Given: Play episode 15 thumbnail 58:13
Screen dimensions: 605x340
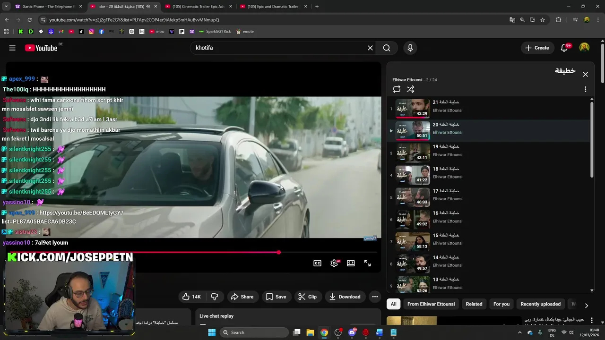Looking at the screenshot, I should point(413,241).
